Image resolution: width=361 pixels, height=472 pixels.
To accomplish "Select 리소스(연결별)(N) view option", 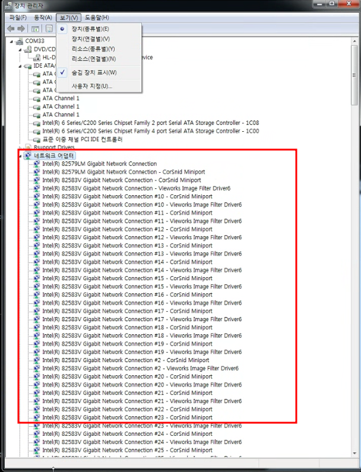I will click(x=99, y=59).
